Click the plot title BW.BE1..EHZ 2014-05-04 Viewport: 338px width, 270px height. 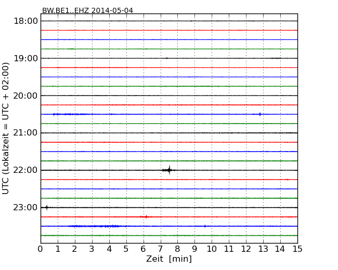(87, 10)
